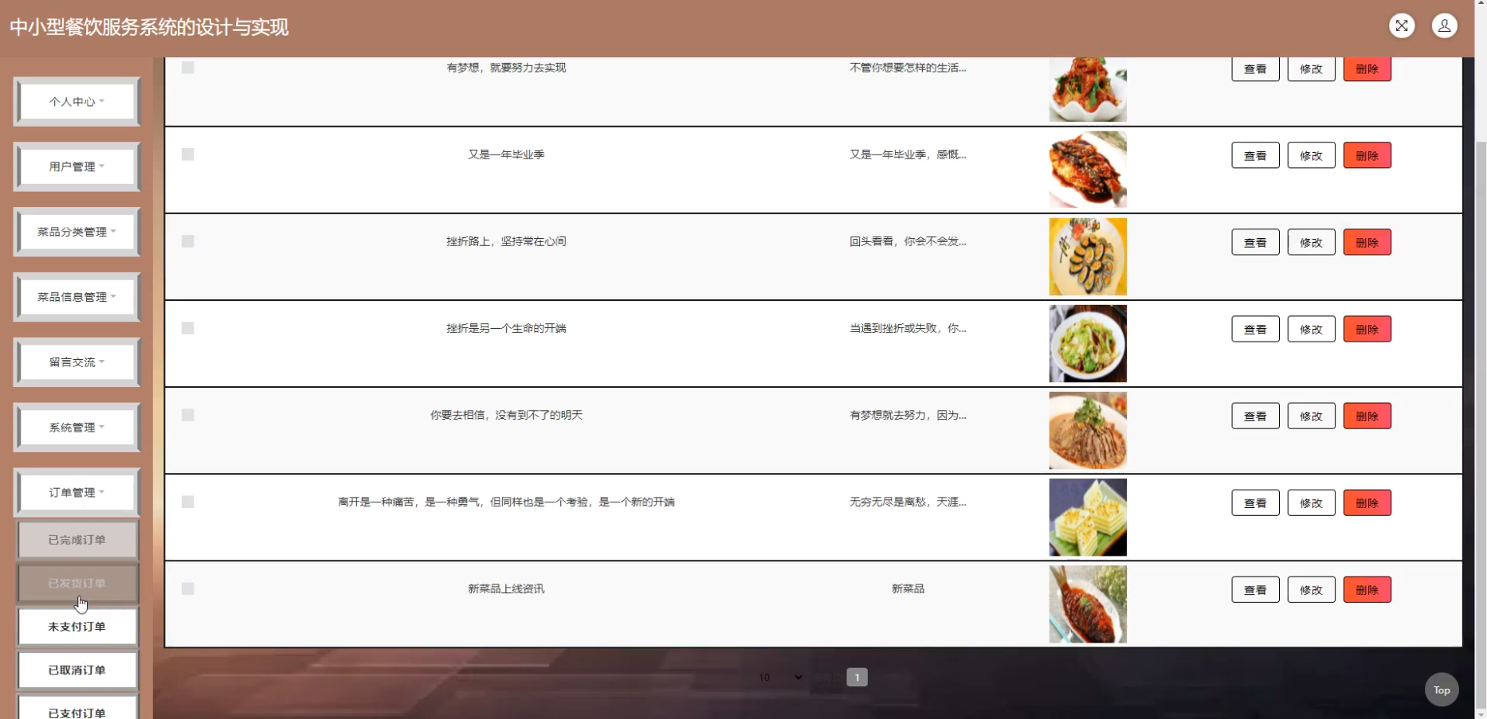Expand the 系统管理 sidebar menu
The image size is (1487, 719).
click(77, 428)
